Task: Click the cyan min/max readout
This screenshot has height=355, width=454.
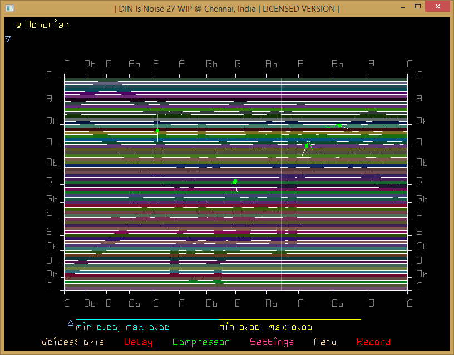Action: 122,328
